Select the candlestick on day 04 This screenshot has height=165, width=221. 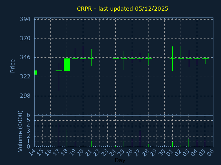coord(197,59)
